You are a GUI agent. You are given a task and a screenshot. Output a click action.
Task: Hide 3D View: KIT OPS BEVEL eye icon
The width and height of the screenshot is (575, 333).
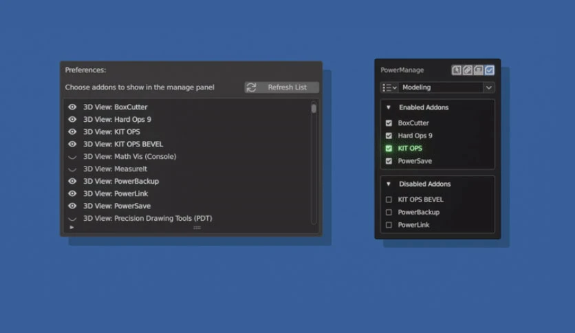coord(72,144)
